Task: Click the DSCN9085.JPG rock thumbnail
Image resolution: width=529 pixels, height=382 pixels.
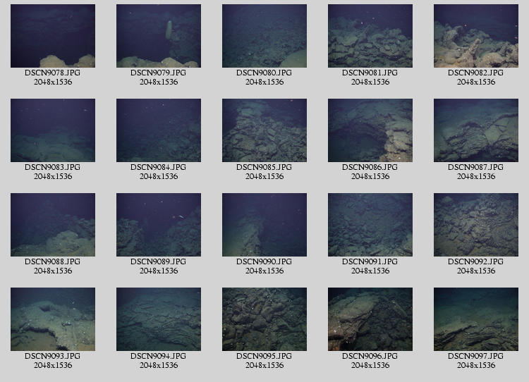Action: (264, 130)
